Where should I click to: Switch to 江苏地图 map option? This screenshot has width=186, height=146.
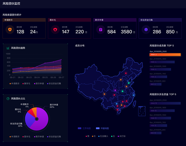[84, 128]
